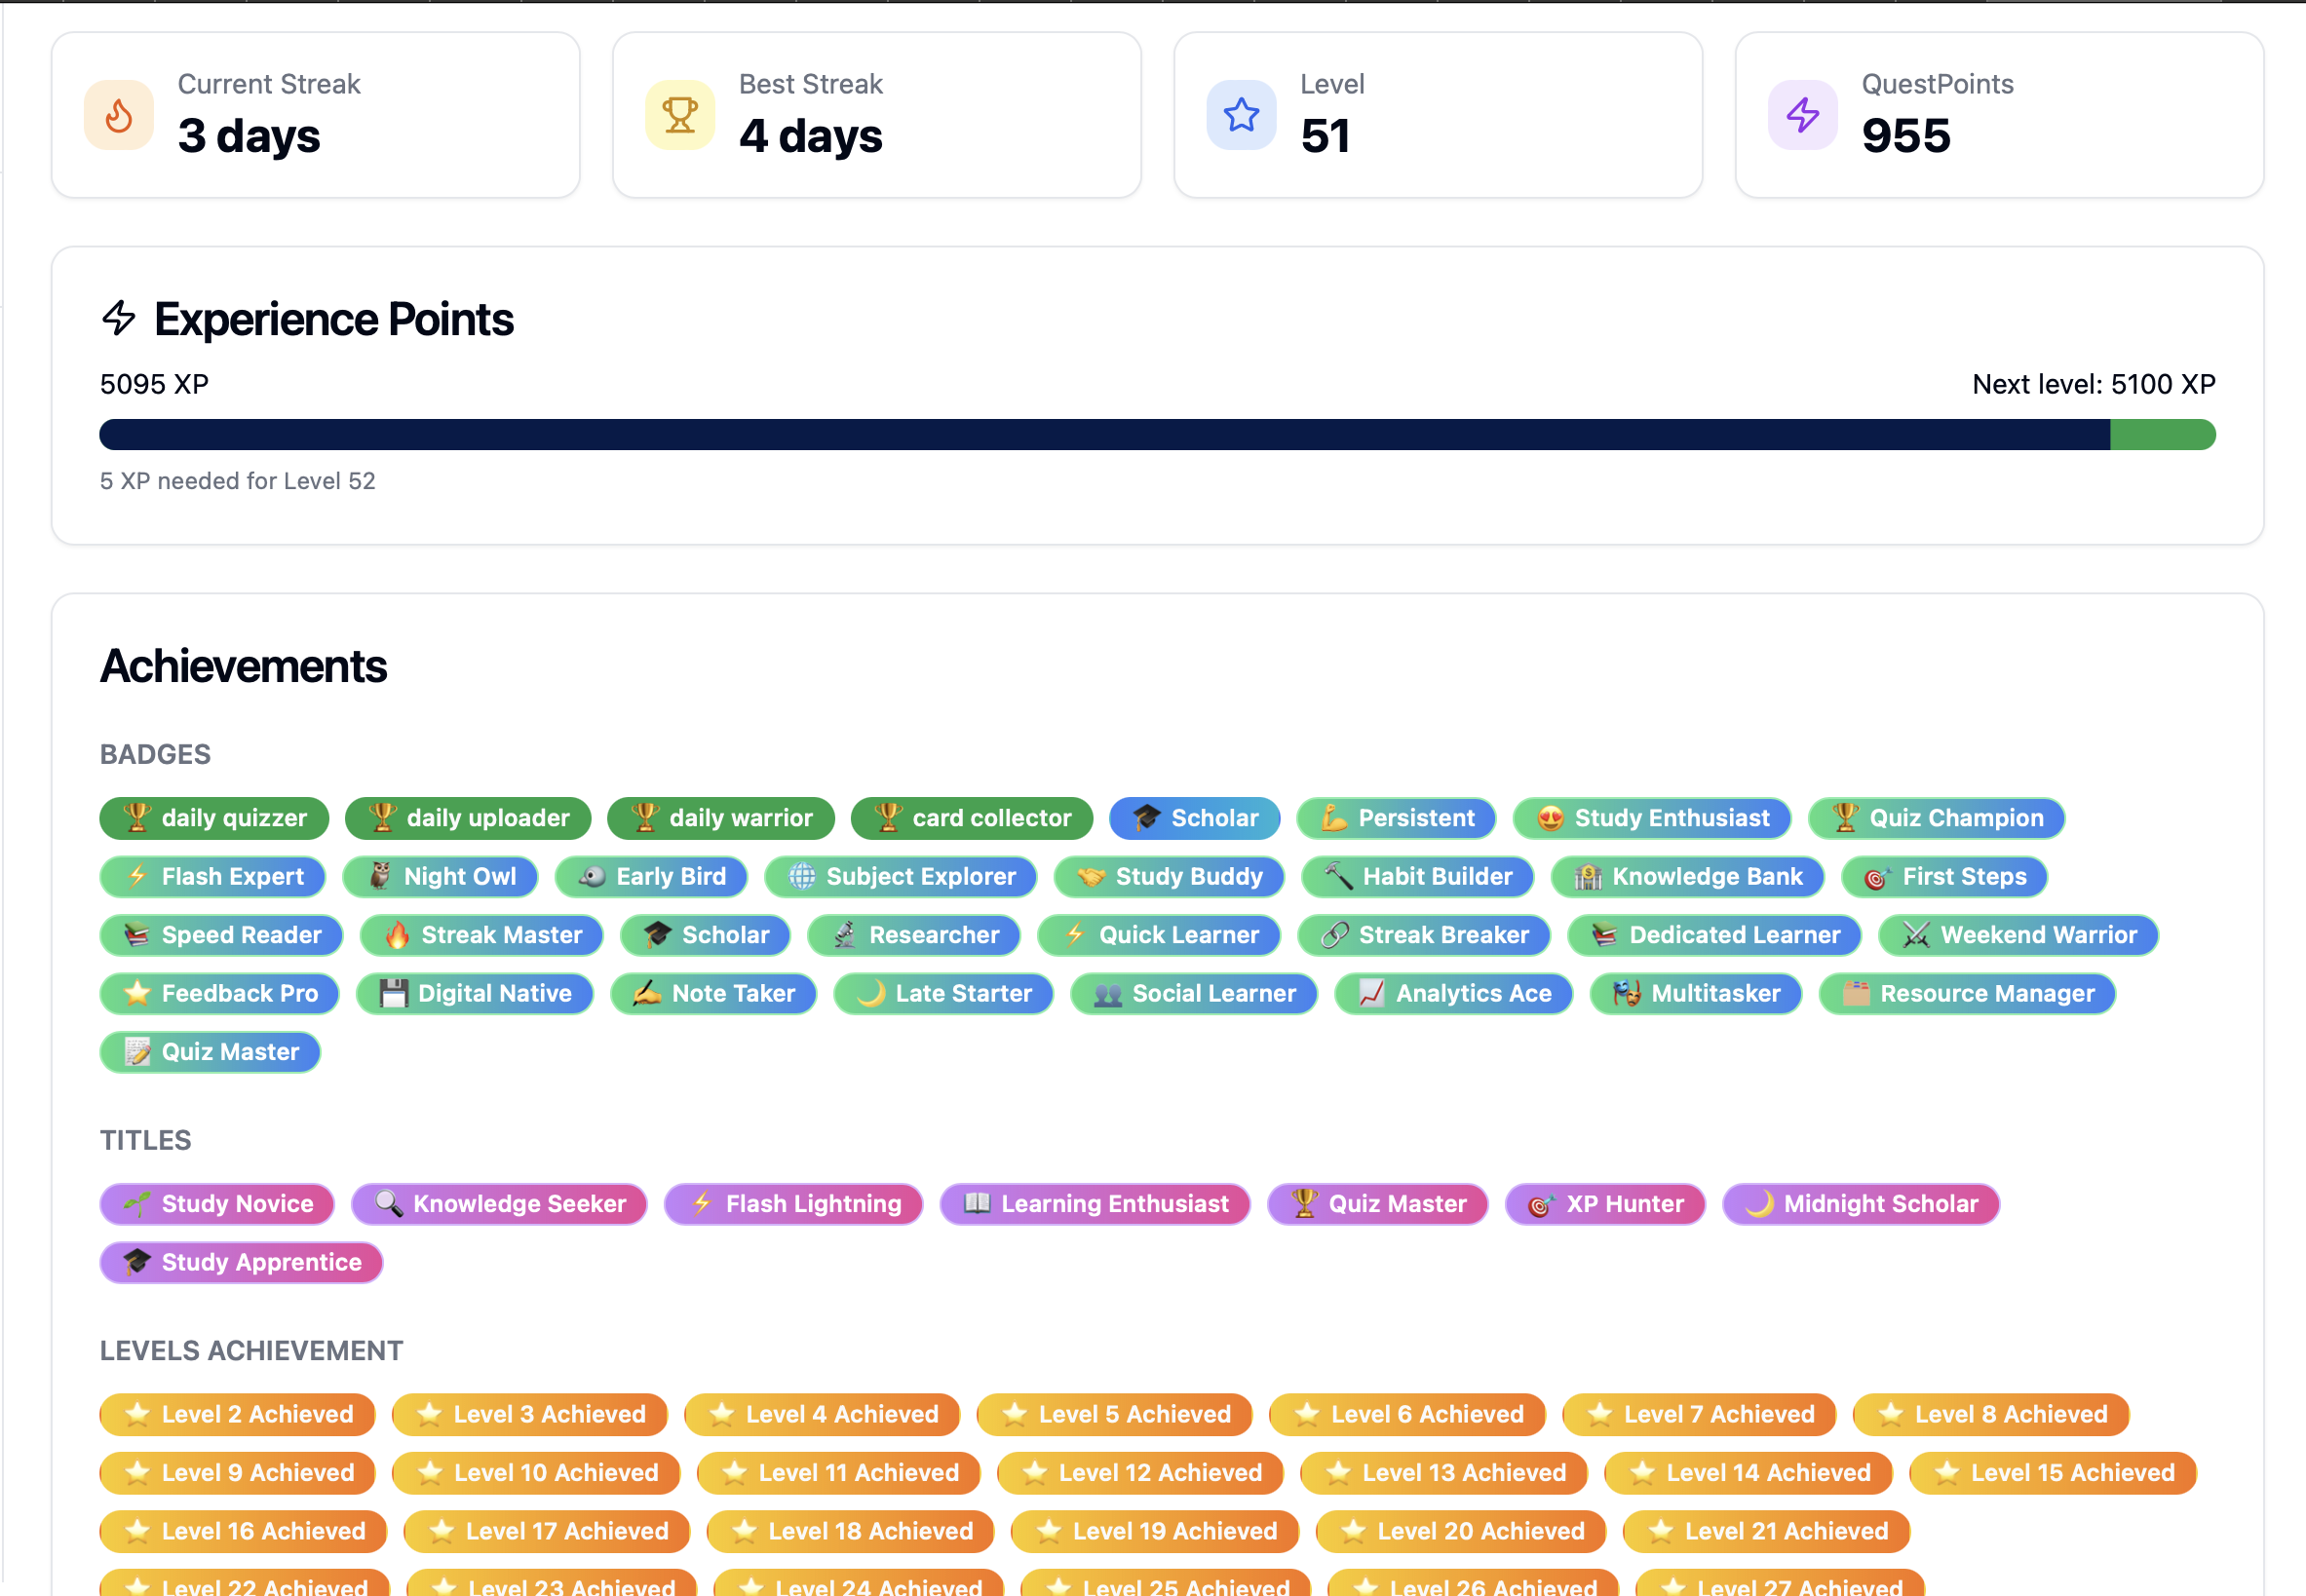Click the trophy icon in Best Streak card
Screen dimensions: 2306x1596
tap(679, 115)
